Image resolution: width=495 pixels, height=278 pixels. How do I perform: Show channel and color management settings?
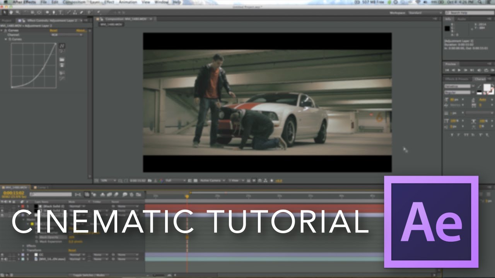161,181
